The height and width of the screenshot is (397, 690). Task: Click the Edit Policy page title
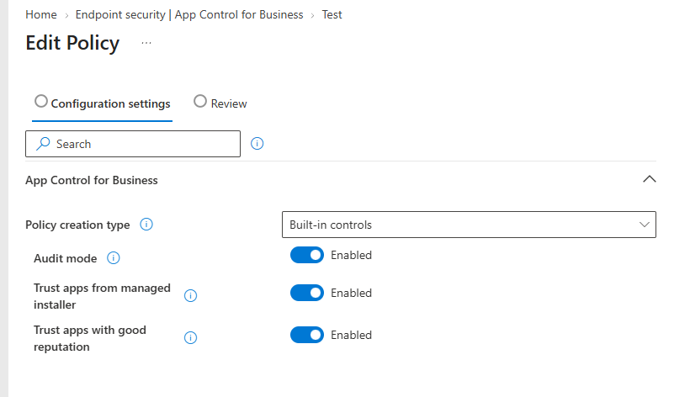[72, 43]
